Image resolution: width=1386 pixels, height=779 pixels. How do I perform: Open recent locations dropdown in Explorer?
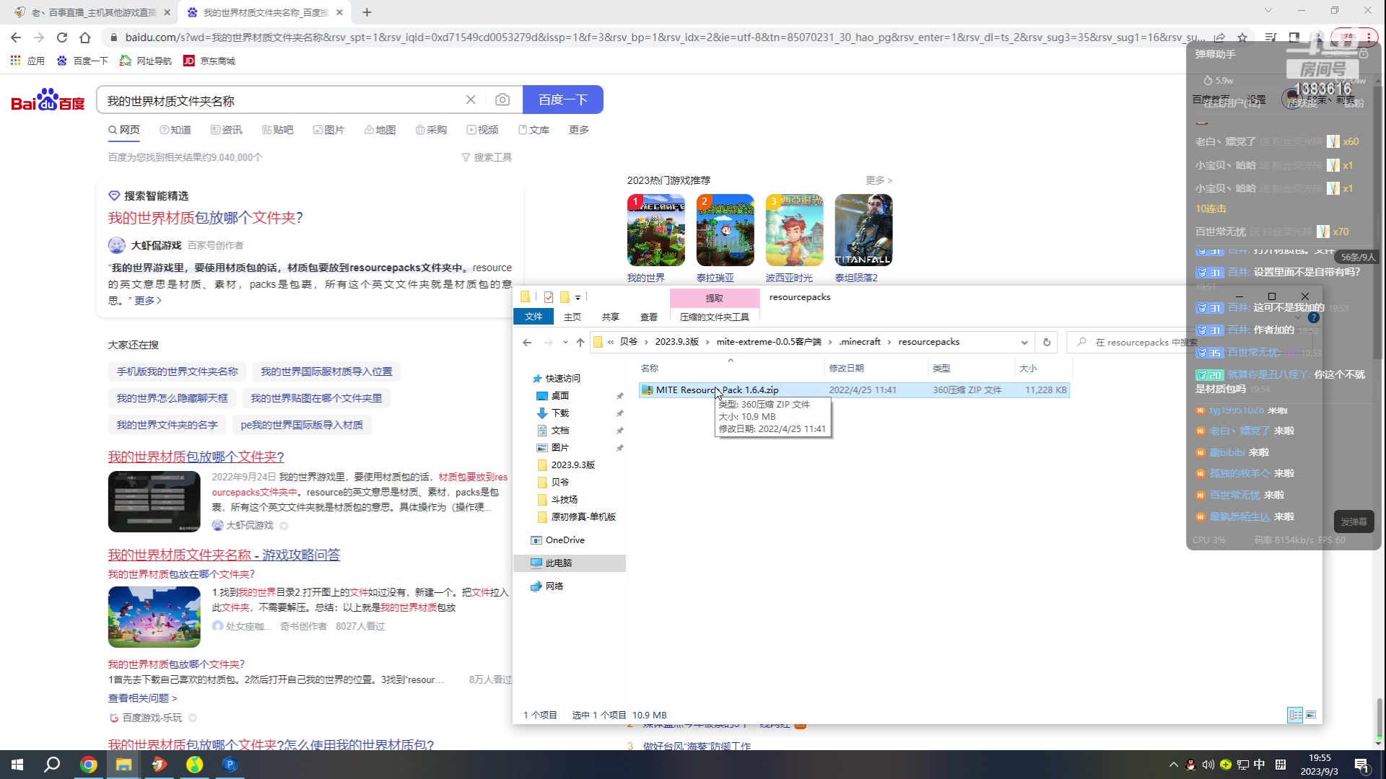(565, 342)
